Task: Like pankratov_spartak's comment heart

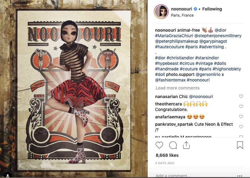Action: [x=241, y=127]
